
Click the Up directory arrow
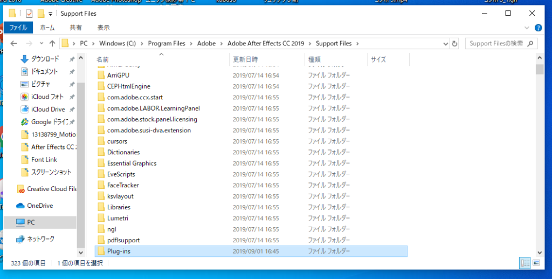coord(52,43)
